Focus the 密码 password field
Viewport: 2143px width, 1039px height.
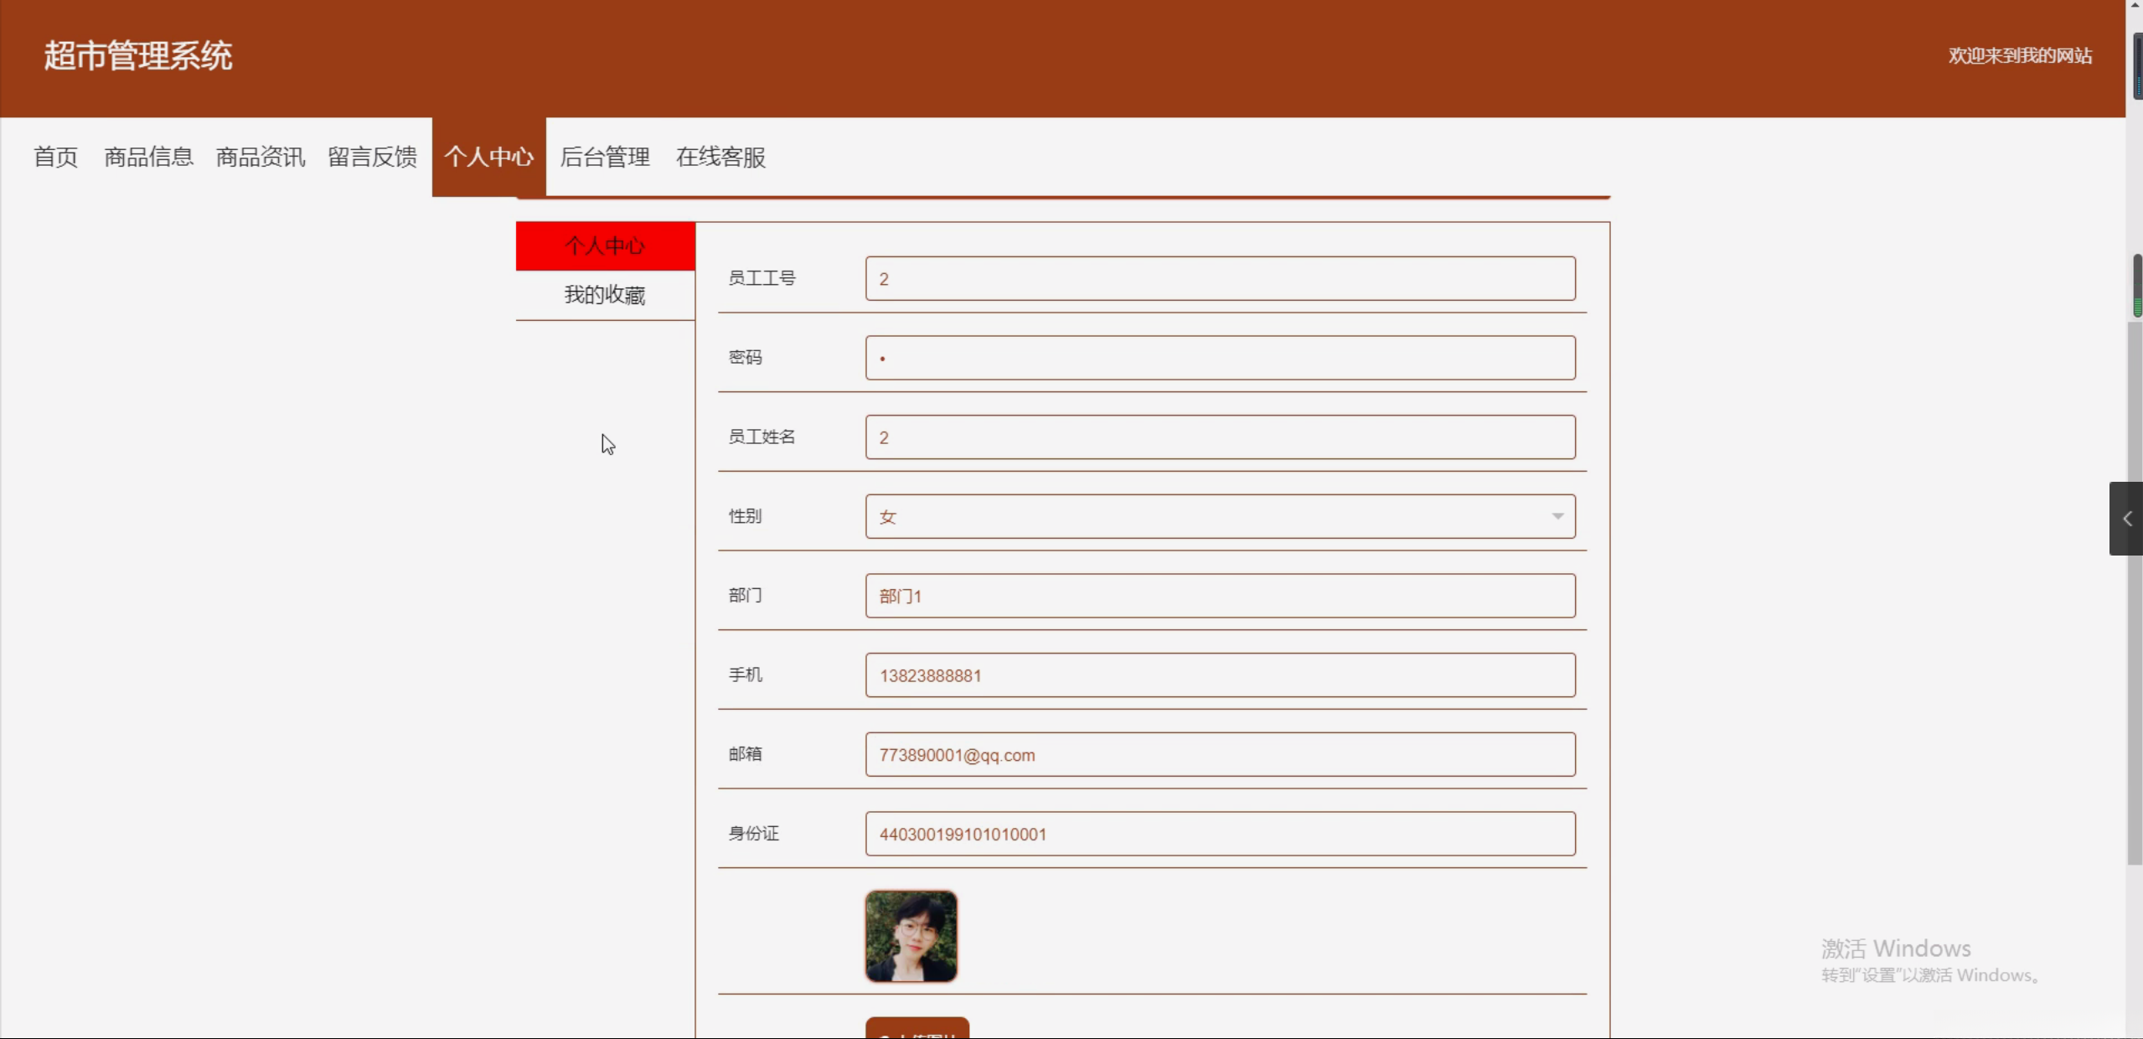tap(1219, 358)
